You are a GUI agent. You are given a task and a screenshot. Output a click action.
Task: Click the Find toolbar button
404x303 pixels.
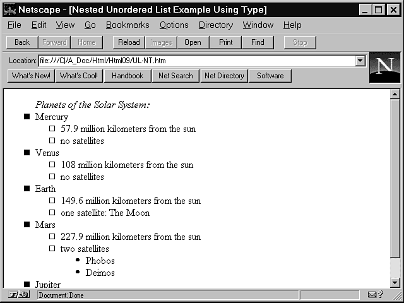[x=258, y=42]
